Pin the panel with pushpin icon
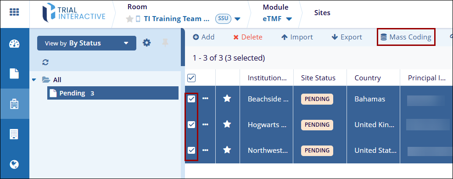 [x=165, y=43]
